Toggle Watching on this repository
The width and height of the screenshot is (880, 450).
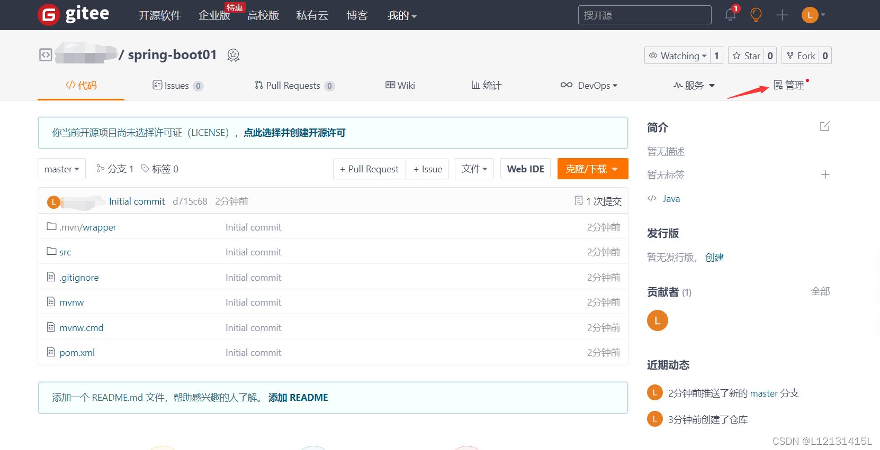[677, 56]
